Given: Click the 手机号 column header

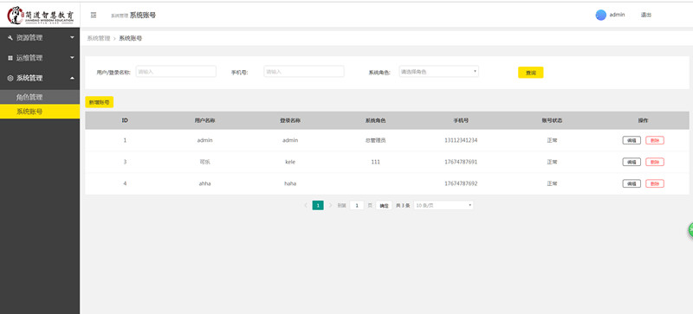Looking at the screenshot, I should [x=461, y=120].
